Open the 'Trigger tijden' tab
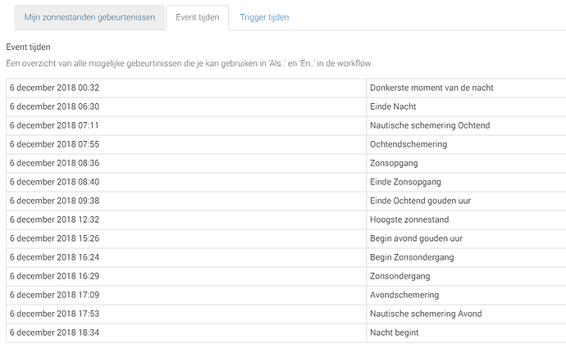 point(264,17)
